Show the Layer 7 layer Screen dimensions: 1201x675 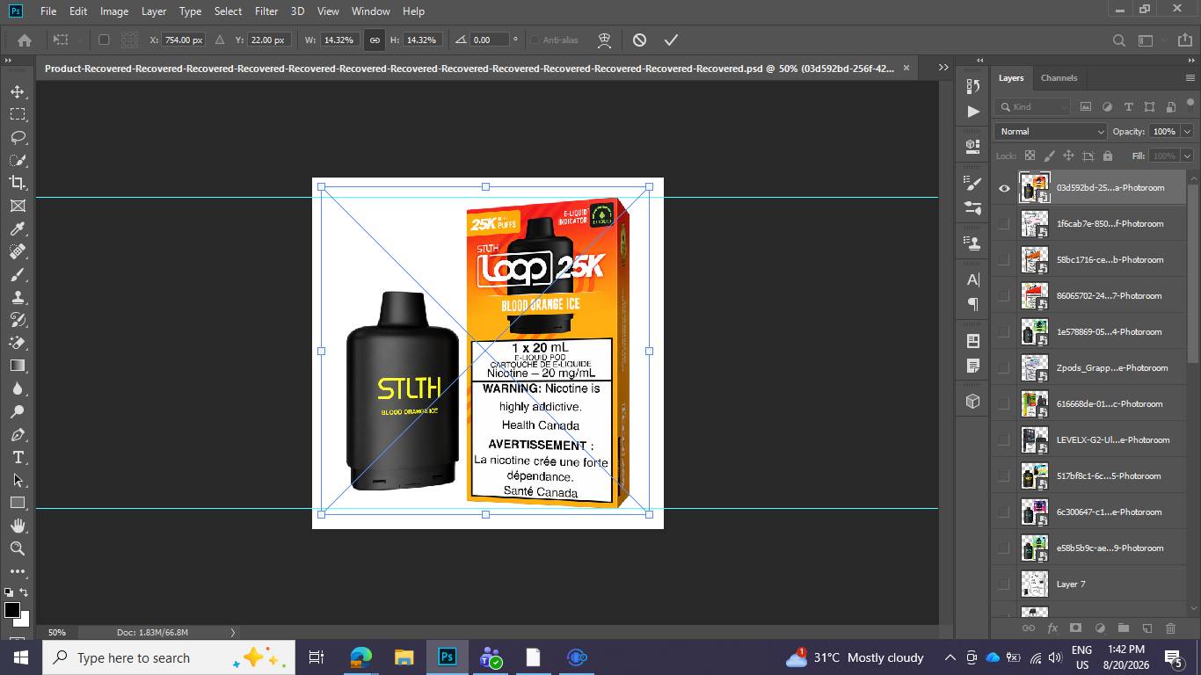[1004, 584]
